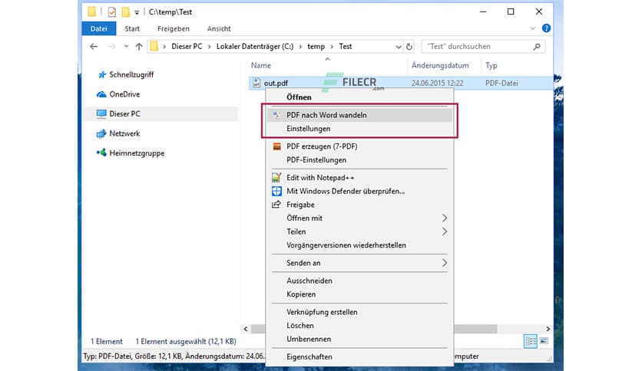Sort by Änderungsdatum column header

click(x=440, y=65)
